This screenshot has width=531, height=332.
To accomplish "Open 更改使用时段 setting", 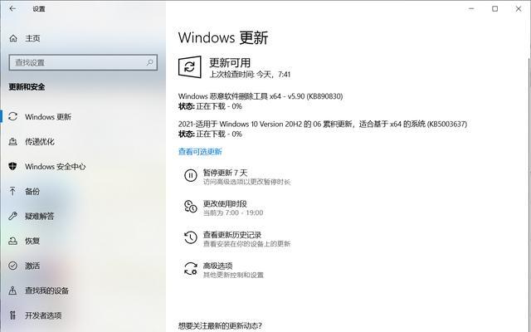I will point(225,203).
